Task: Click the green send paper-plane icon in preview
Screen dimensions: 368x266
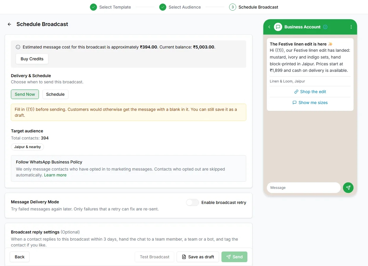Action: (x=348, y=188)
